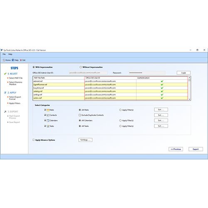The width and height of the screenshot is (208, 208).
Task: Click Start Export Process step
Action: [15, 117]
